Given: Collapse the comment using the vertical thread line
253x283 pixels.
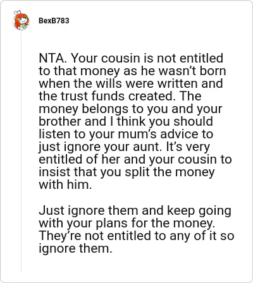Looking at the screenshot, I should tap(21, 152).
